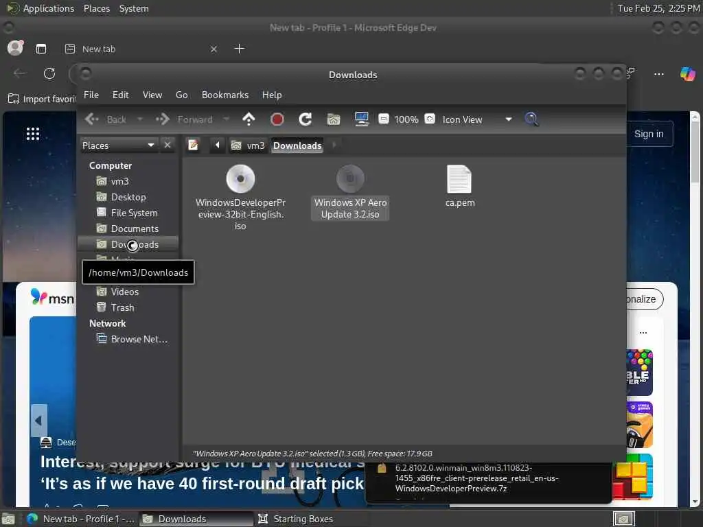703x527 pixels.
Task: Open Edge settings and more ellipsis
Action: click(x=658, y=73)
